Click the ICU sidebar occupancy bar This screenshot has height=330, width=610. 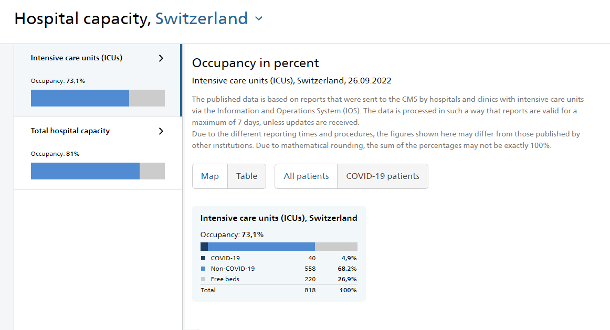98,98
